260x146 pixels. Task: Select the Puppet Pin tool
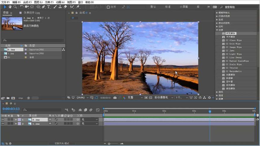tap(78, 7)
